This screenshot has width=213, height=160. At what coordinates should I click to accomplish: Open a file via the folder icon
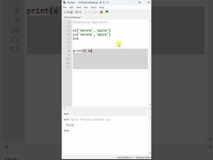[68, 12]
